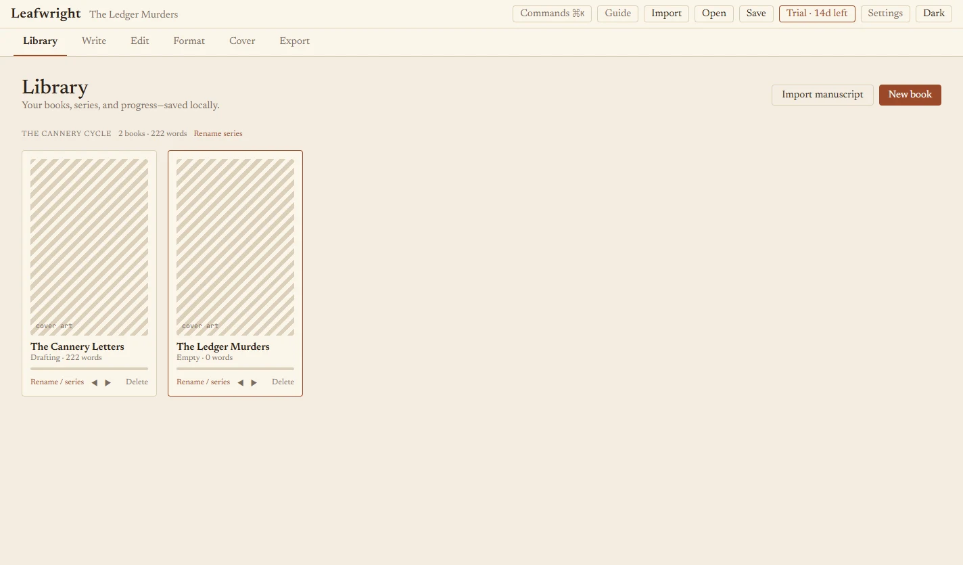Open the Write tab
The width and height of the screenshot is (963, 565).
tap(94, 41)
